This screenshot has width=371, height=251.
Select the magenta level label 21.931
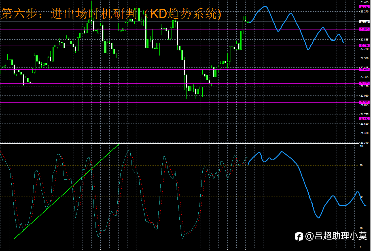tap(364, 102)
